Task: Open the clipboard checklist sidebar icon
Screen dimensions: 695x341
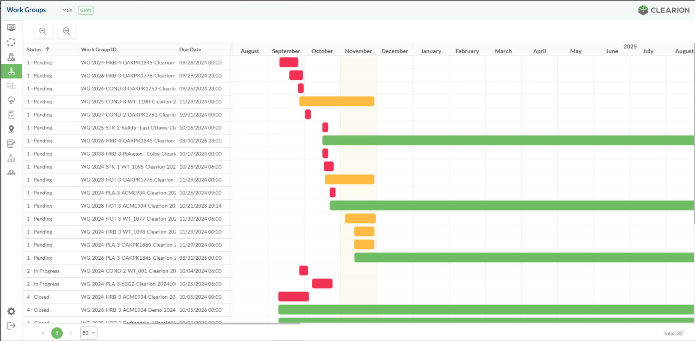Action: click(11, 115)
